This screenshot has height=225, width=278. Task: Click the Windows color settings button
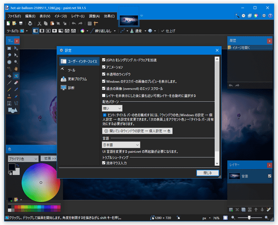(x=137, y=131)
